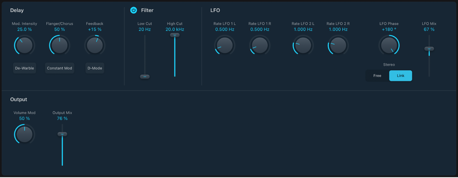This screenshot has width=458, height=178.
Task: Toggle the Constant Mod button
Action: pyautogui.click(x=59, y=68)
